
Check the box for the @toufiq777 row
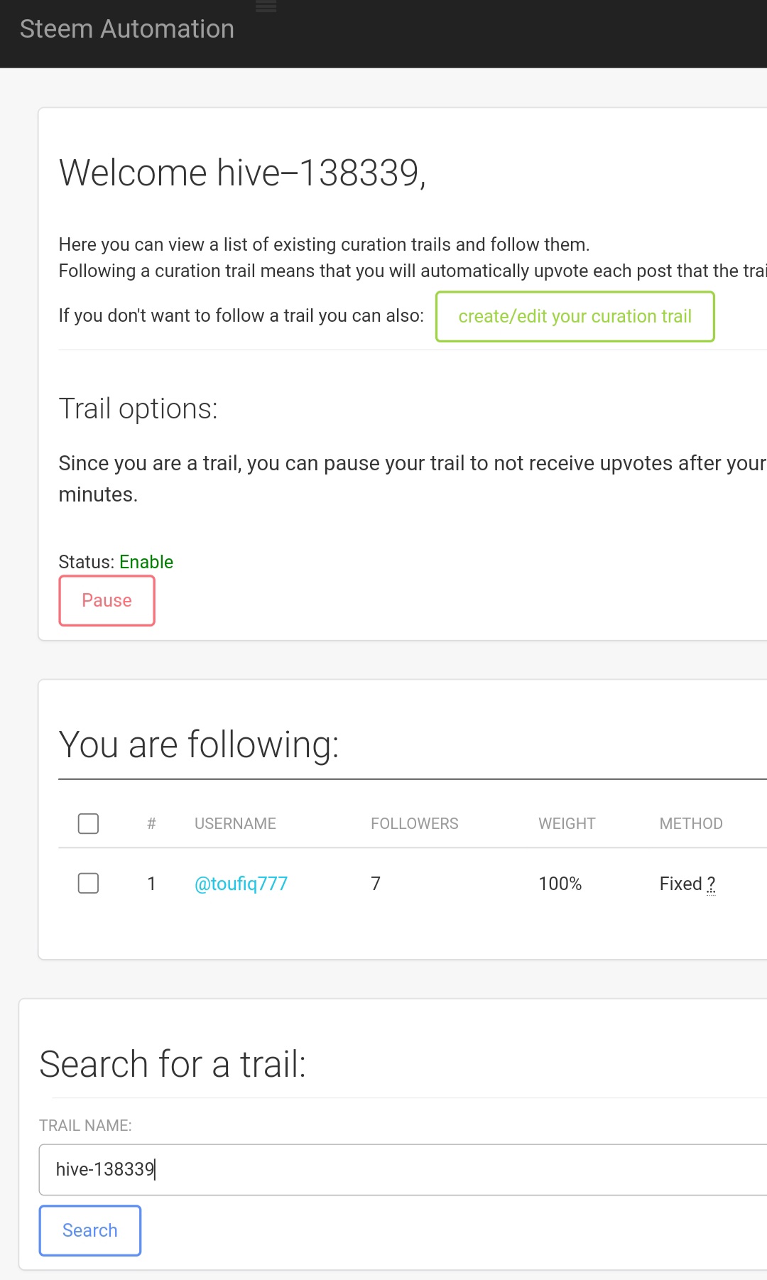click(88, 884)
